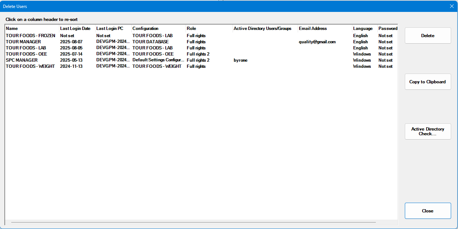Select the TOUR FOODS - WEIGHT user
The height and width of the screenshot is (229, 458).
pyautogui.click(x=30, y=66)
